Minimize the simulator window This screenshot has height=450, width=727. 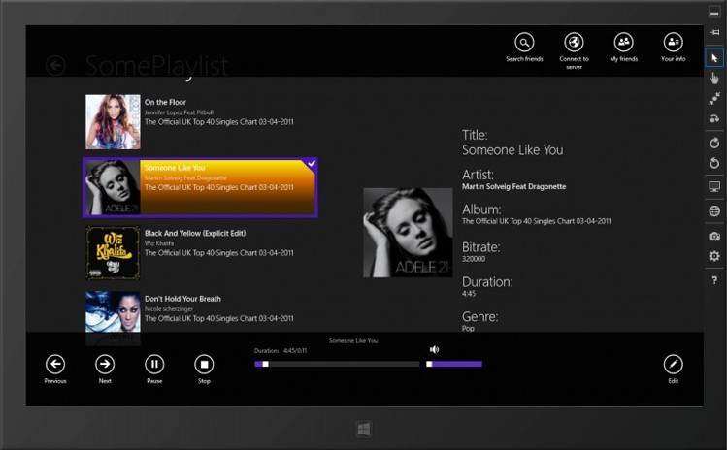(714, 14)
